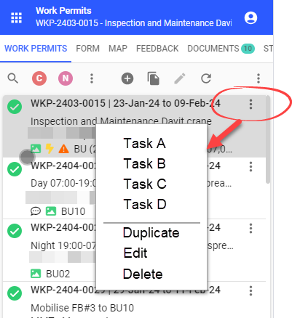Click Delete in the popup menu
The width and height of the screenshot is (292, 318).
point(143,274)
